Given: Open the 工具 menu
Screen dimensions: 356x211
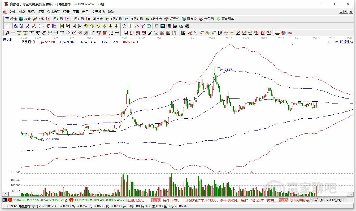Looking at the screenshot, I should point(76,12).
